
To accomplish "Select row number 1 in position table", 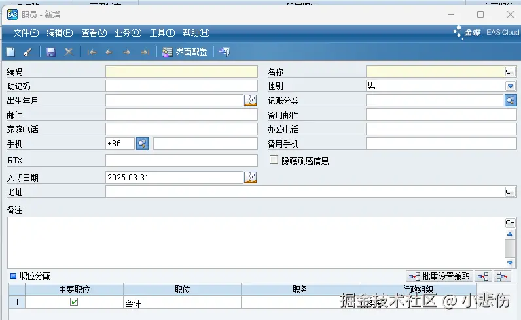I will pyautogui.click(x=16, y=302).
